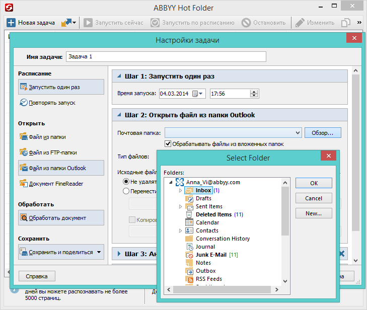
Task: Show more toolbar items chevron
Action: (x=359, y=23)
